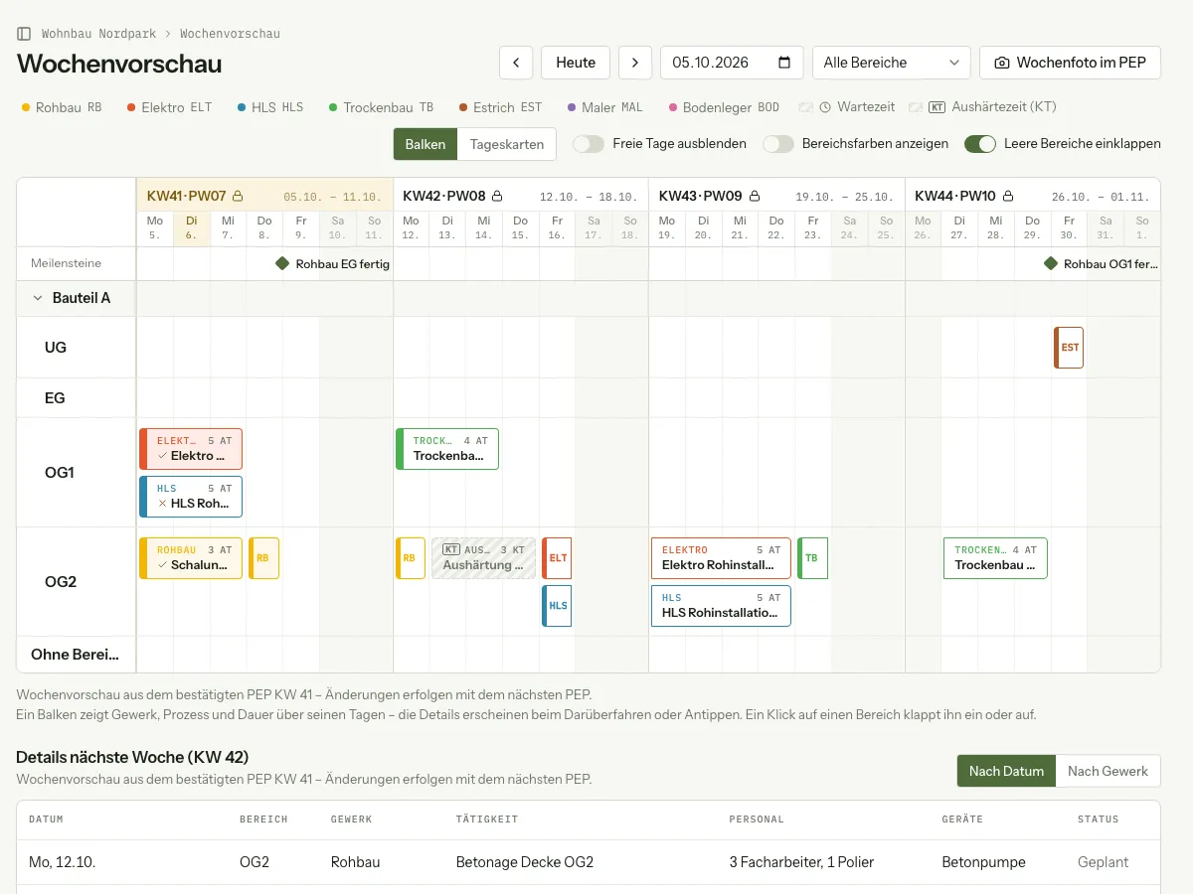Open the calendar picker icon in date field
Image resolution: width=1193 pixels, height=894 pixels.
(784, 63)
